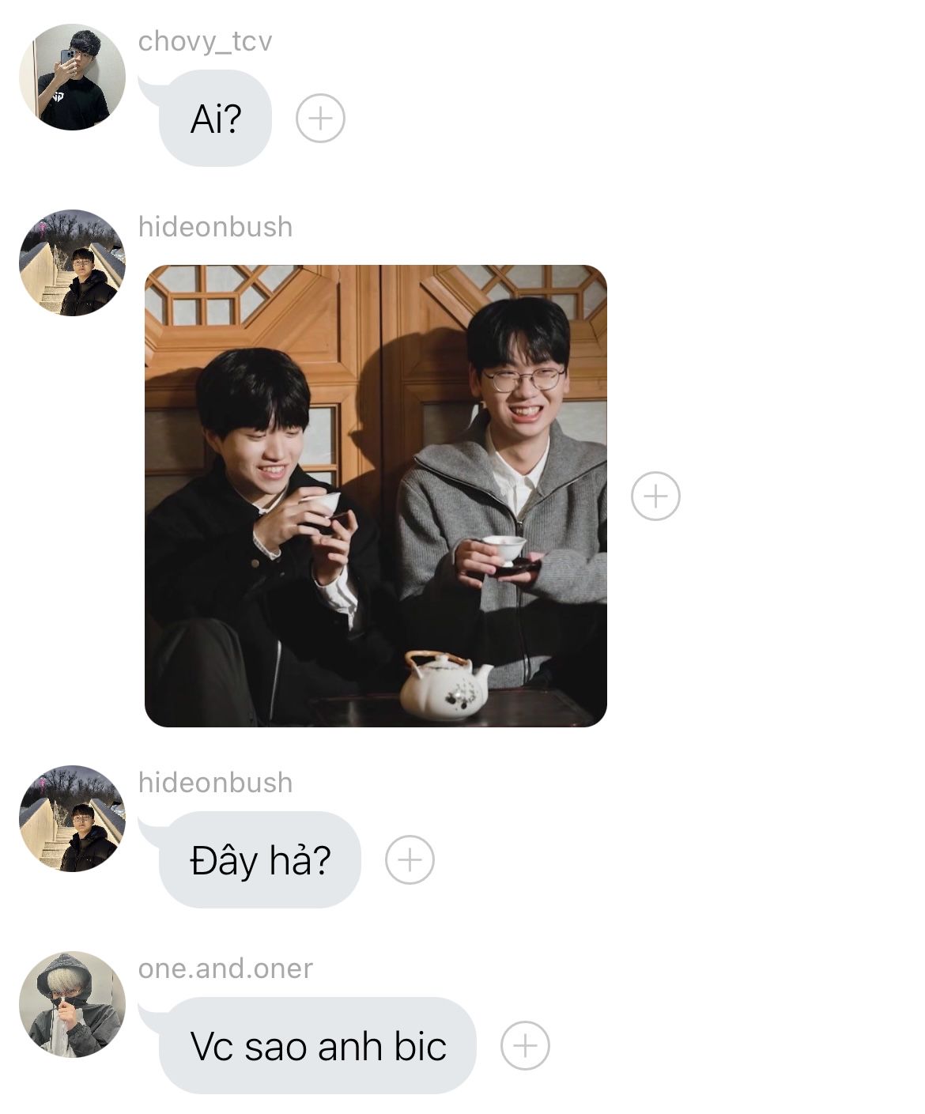Open the photo shared by hideonbush
Screen dimensions: 925x1114
tap(376, 496)
